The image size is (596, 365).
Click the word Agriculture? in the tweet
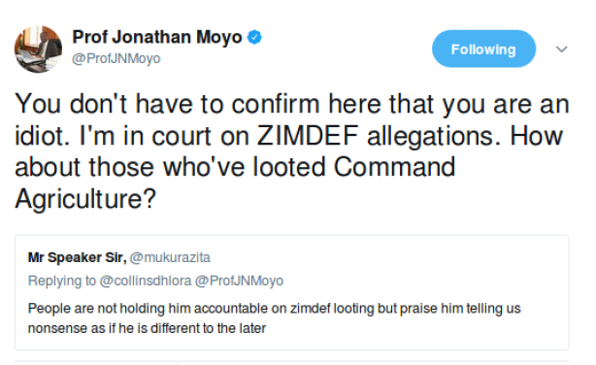click(x=85, y=198)
